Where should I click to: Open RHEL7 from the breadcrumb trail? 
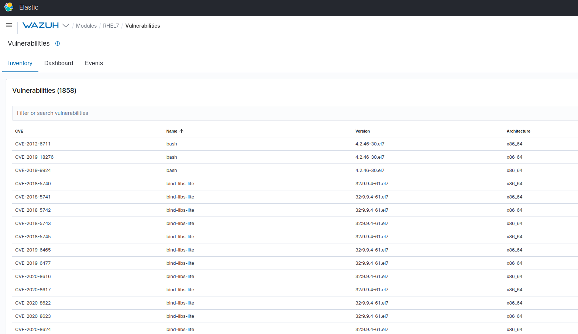click(111, 25)
